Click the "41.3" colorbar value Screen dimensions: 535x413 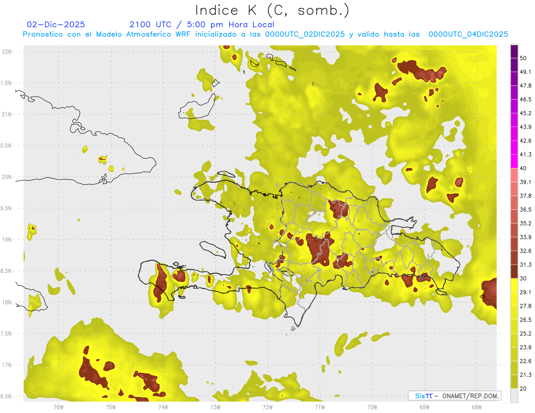click(526, 155)
